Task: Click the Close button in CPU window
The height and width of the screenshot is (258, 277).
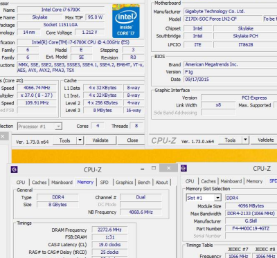Action: click(x=132, y=140)
